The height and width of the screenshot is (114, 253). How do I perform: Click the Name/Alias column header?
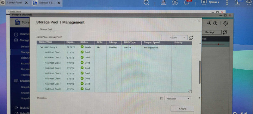pyautogui.click(x=50, y=42)
